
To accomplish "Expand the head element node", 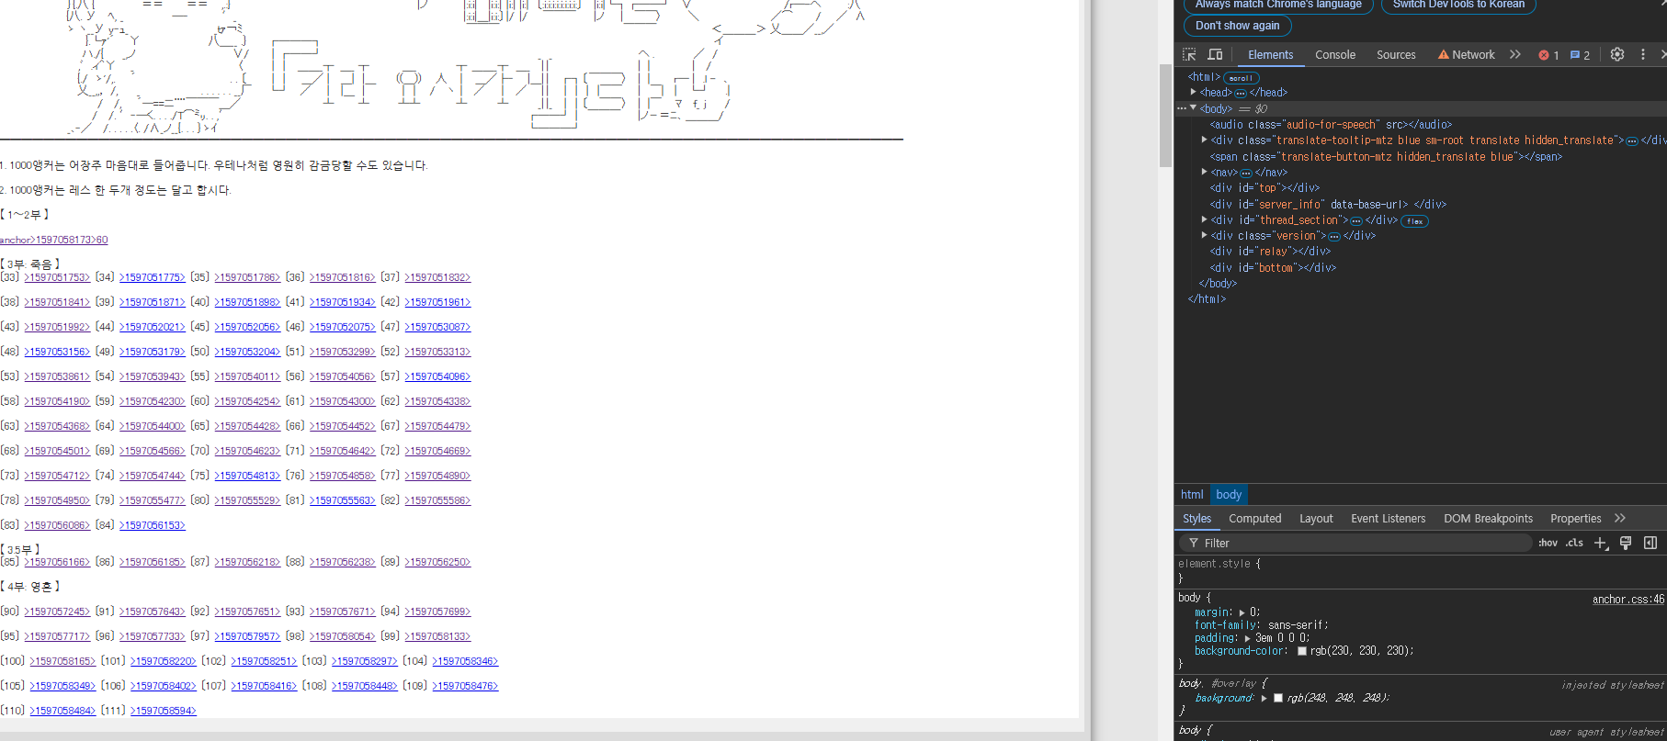I will (x=1194, y=93).
